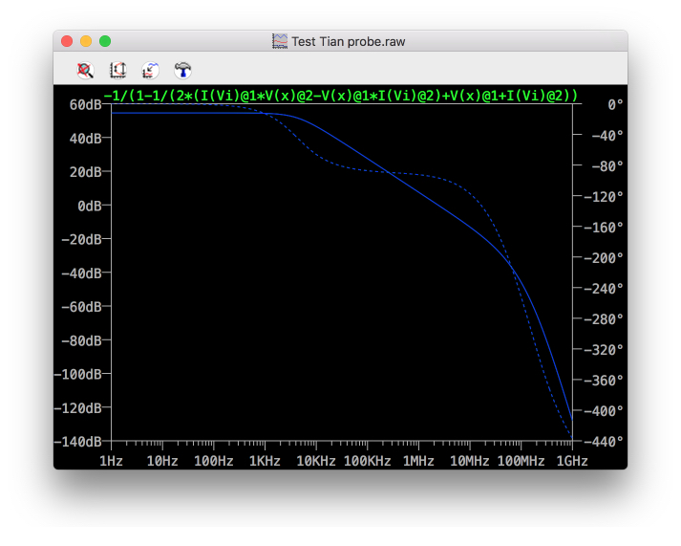Close the window with the red button
Screen dimensions: 681x546
click(x=67, y=41)
